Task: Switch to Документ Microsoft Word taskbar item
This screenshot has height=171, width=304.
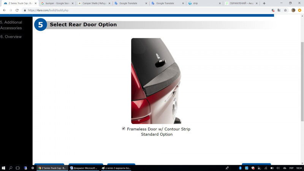Action: coord(84,168)
